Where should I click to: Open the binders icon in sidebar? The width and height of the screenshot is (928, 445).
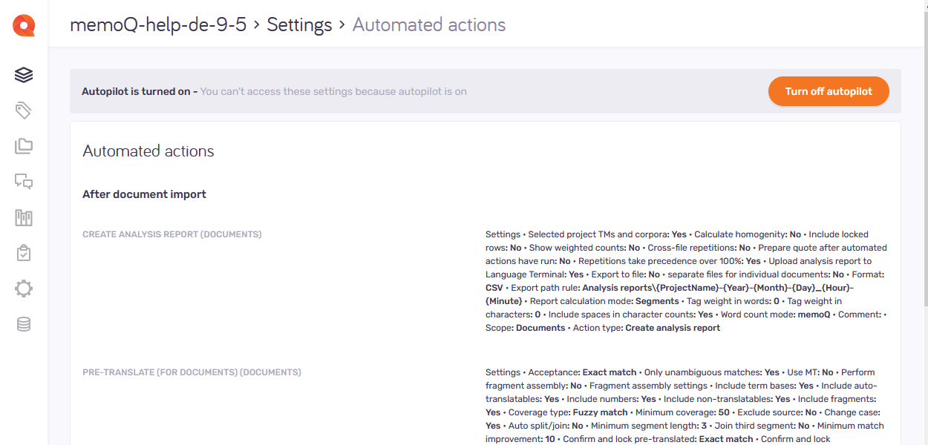pyautogui.click(x=24, y=217)
